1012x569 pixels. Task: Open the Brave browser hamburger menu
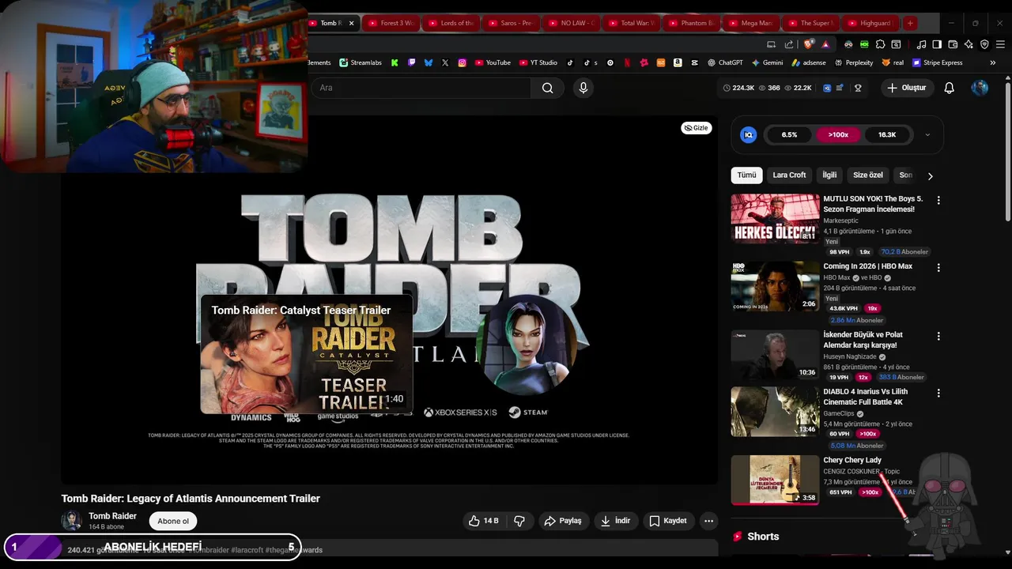point(1000,44)
